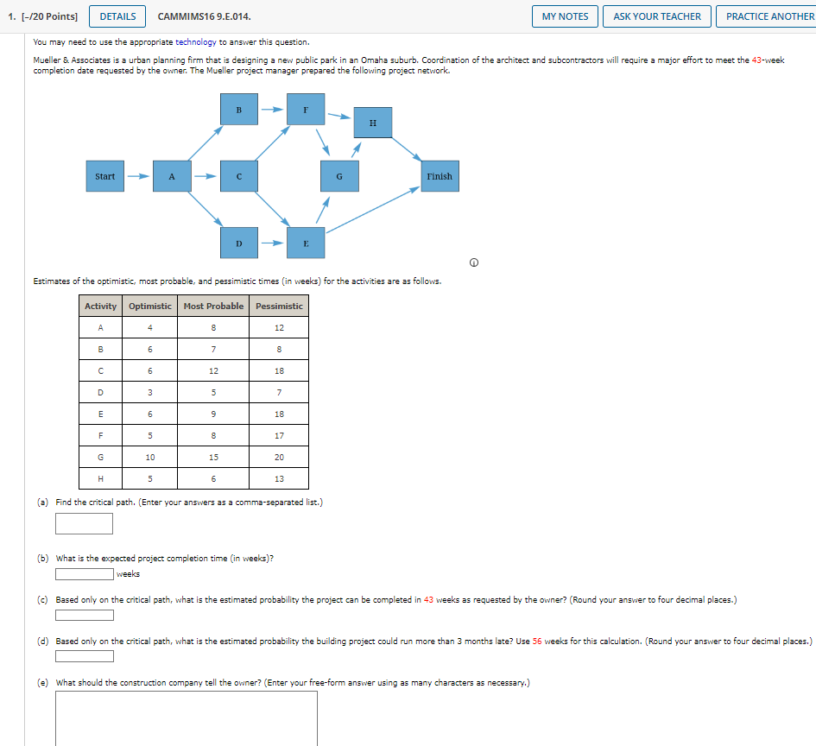The width and height of the screenshot is (816, 746).
Task: Click activity B row label in table
Action: (100, 349)
